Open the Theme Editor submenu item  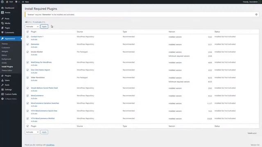coord(7,71)
